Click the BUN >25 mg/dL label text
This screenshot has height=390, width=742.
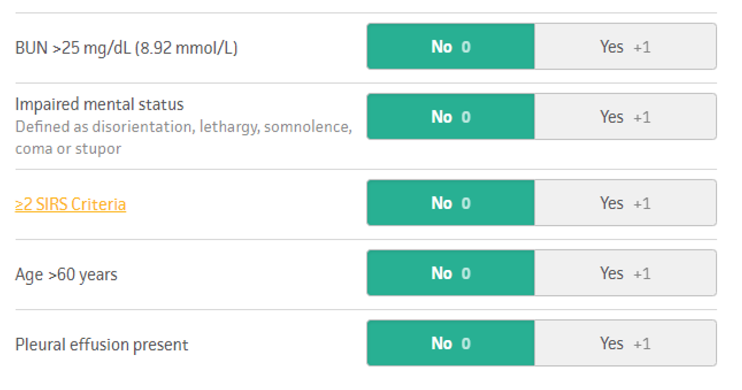click(x=126, y=48)
